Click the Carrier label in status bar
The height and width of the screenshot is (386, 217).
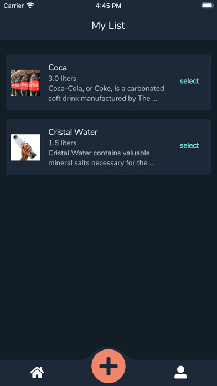pos(14,6)
